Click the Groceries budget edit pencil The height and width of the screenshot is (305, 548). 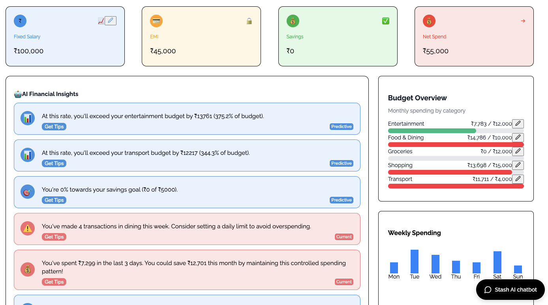(518, 151)
